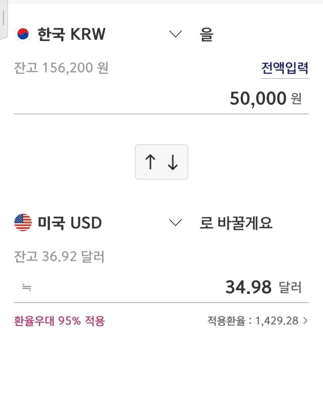Click the South Korea flag icon
The image size is (323, 398).
click(23, 34)
